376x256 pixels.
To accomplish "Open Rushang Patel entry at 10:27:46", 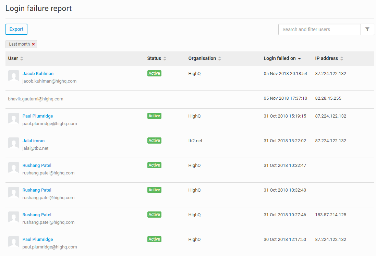I will coord(37,215).
